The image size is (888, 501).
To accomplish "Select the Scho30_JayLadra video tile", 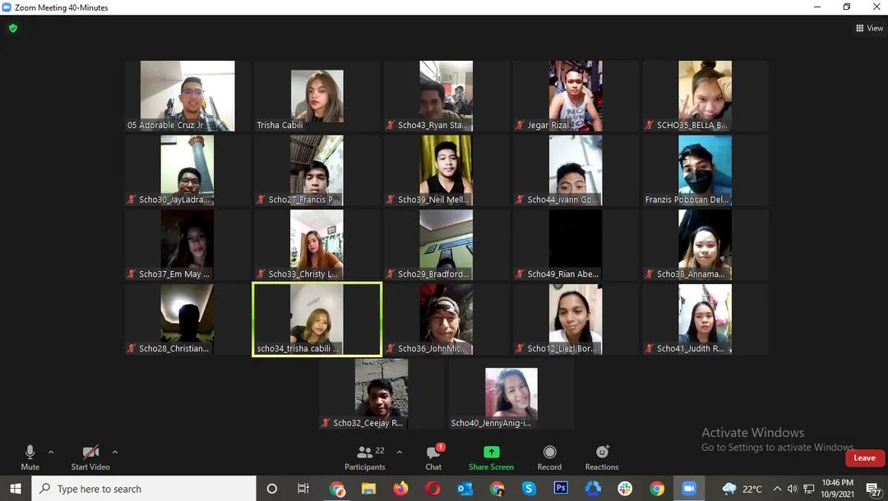I will click(x=187, y=170).
